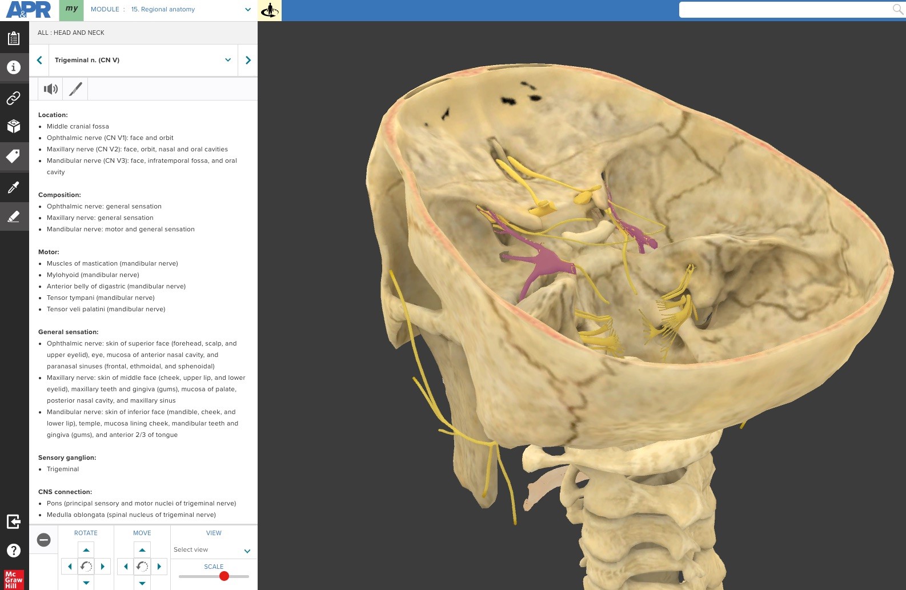This screenshot has width=906, height=590.
Task: Select the information sidebar icon
Action: click(14, 67)
